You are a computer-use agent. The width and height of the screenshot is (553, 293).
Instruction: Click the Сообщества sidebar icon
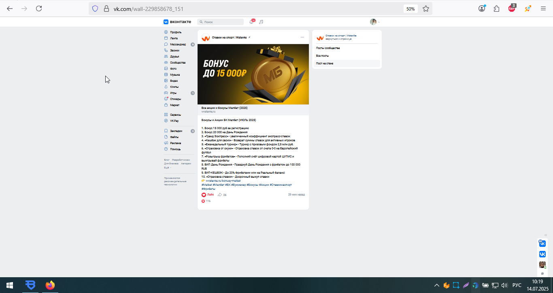pos(166,62)
